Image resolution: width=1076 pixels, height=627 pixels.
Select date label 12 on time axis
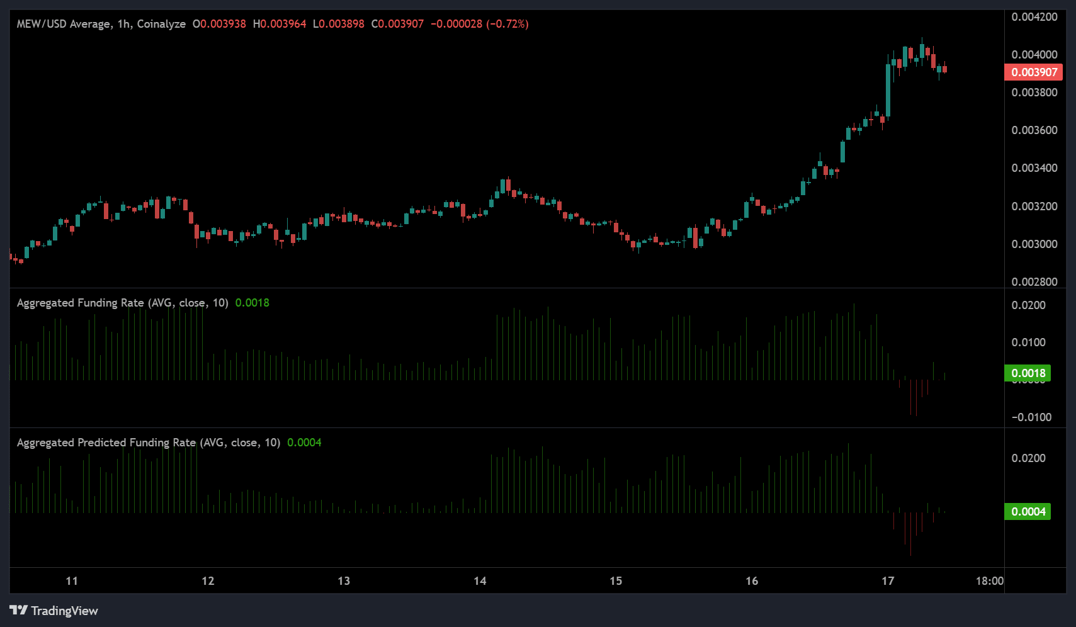click(208, 581)
